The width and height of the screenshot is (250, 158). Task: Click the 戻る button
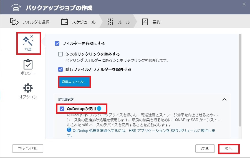pos(205,149)
